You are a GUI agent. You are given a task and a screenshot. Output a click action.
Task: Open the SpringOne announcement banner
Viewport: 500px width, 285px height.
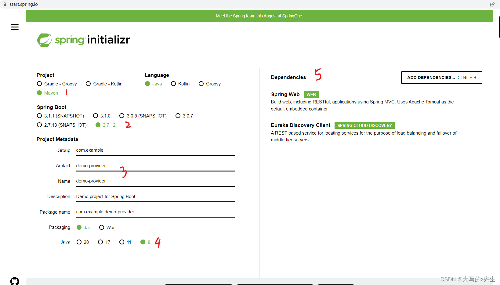coord(259,16)
